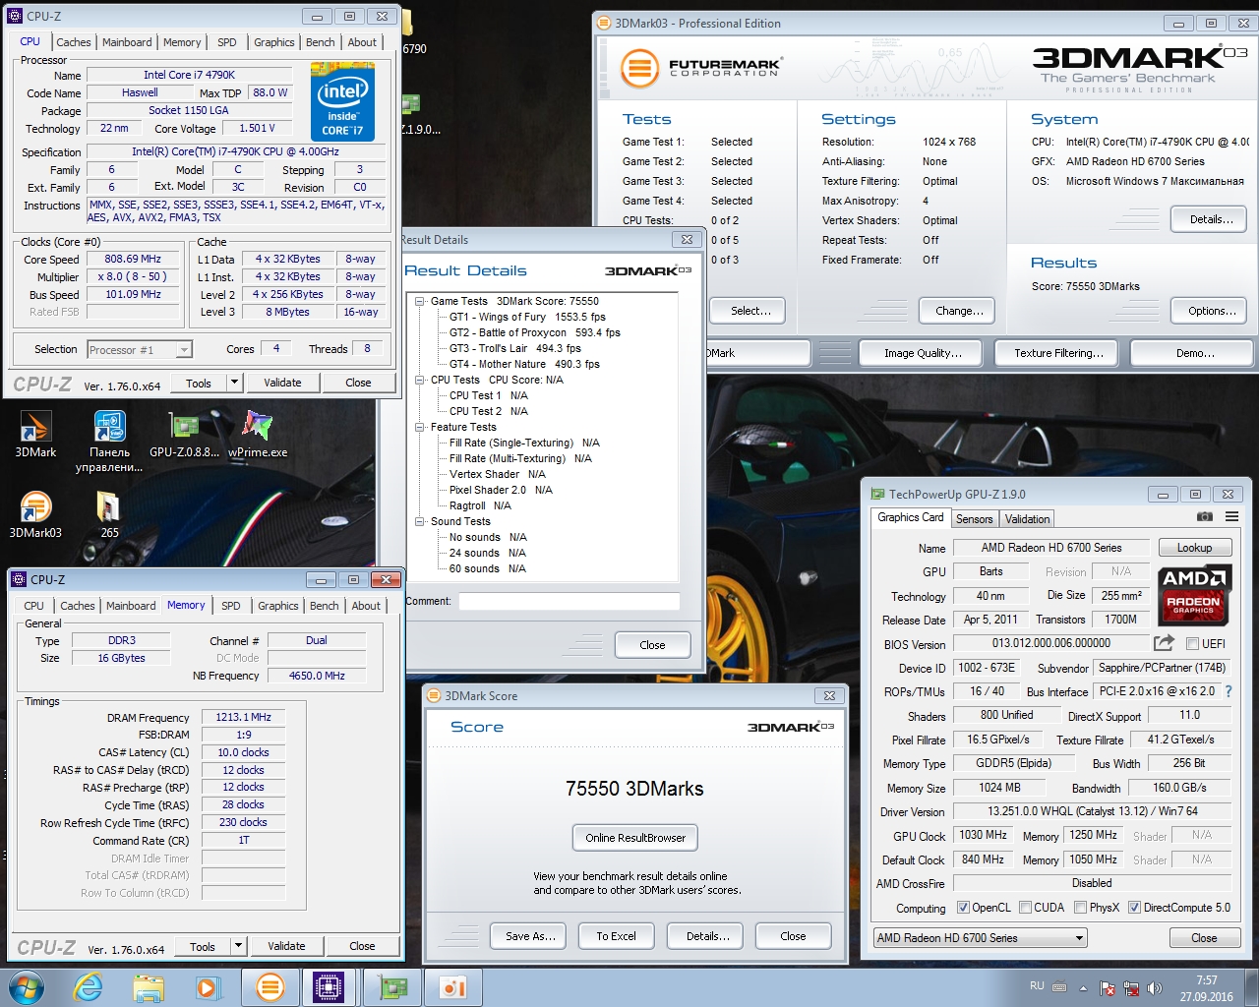Open the Processor #1 selection dropdown
The height and width of the screenshot is (1007, 1259).
click(x=139, y=349)
